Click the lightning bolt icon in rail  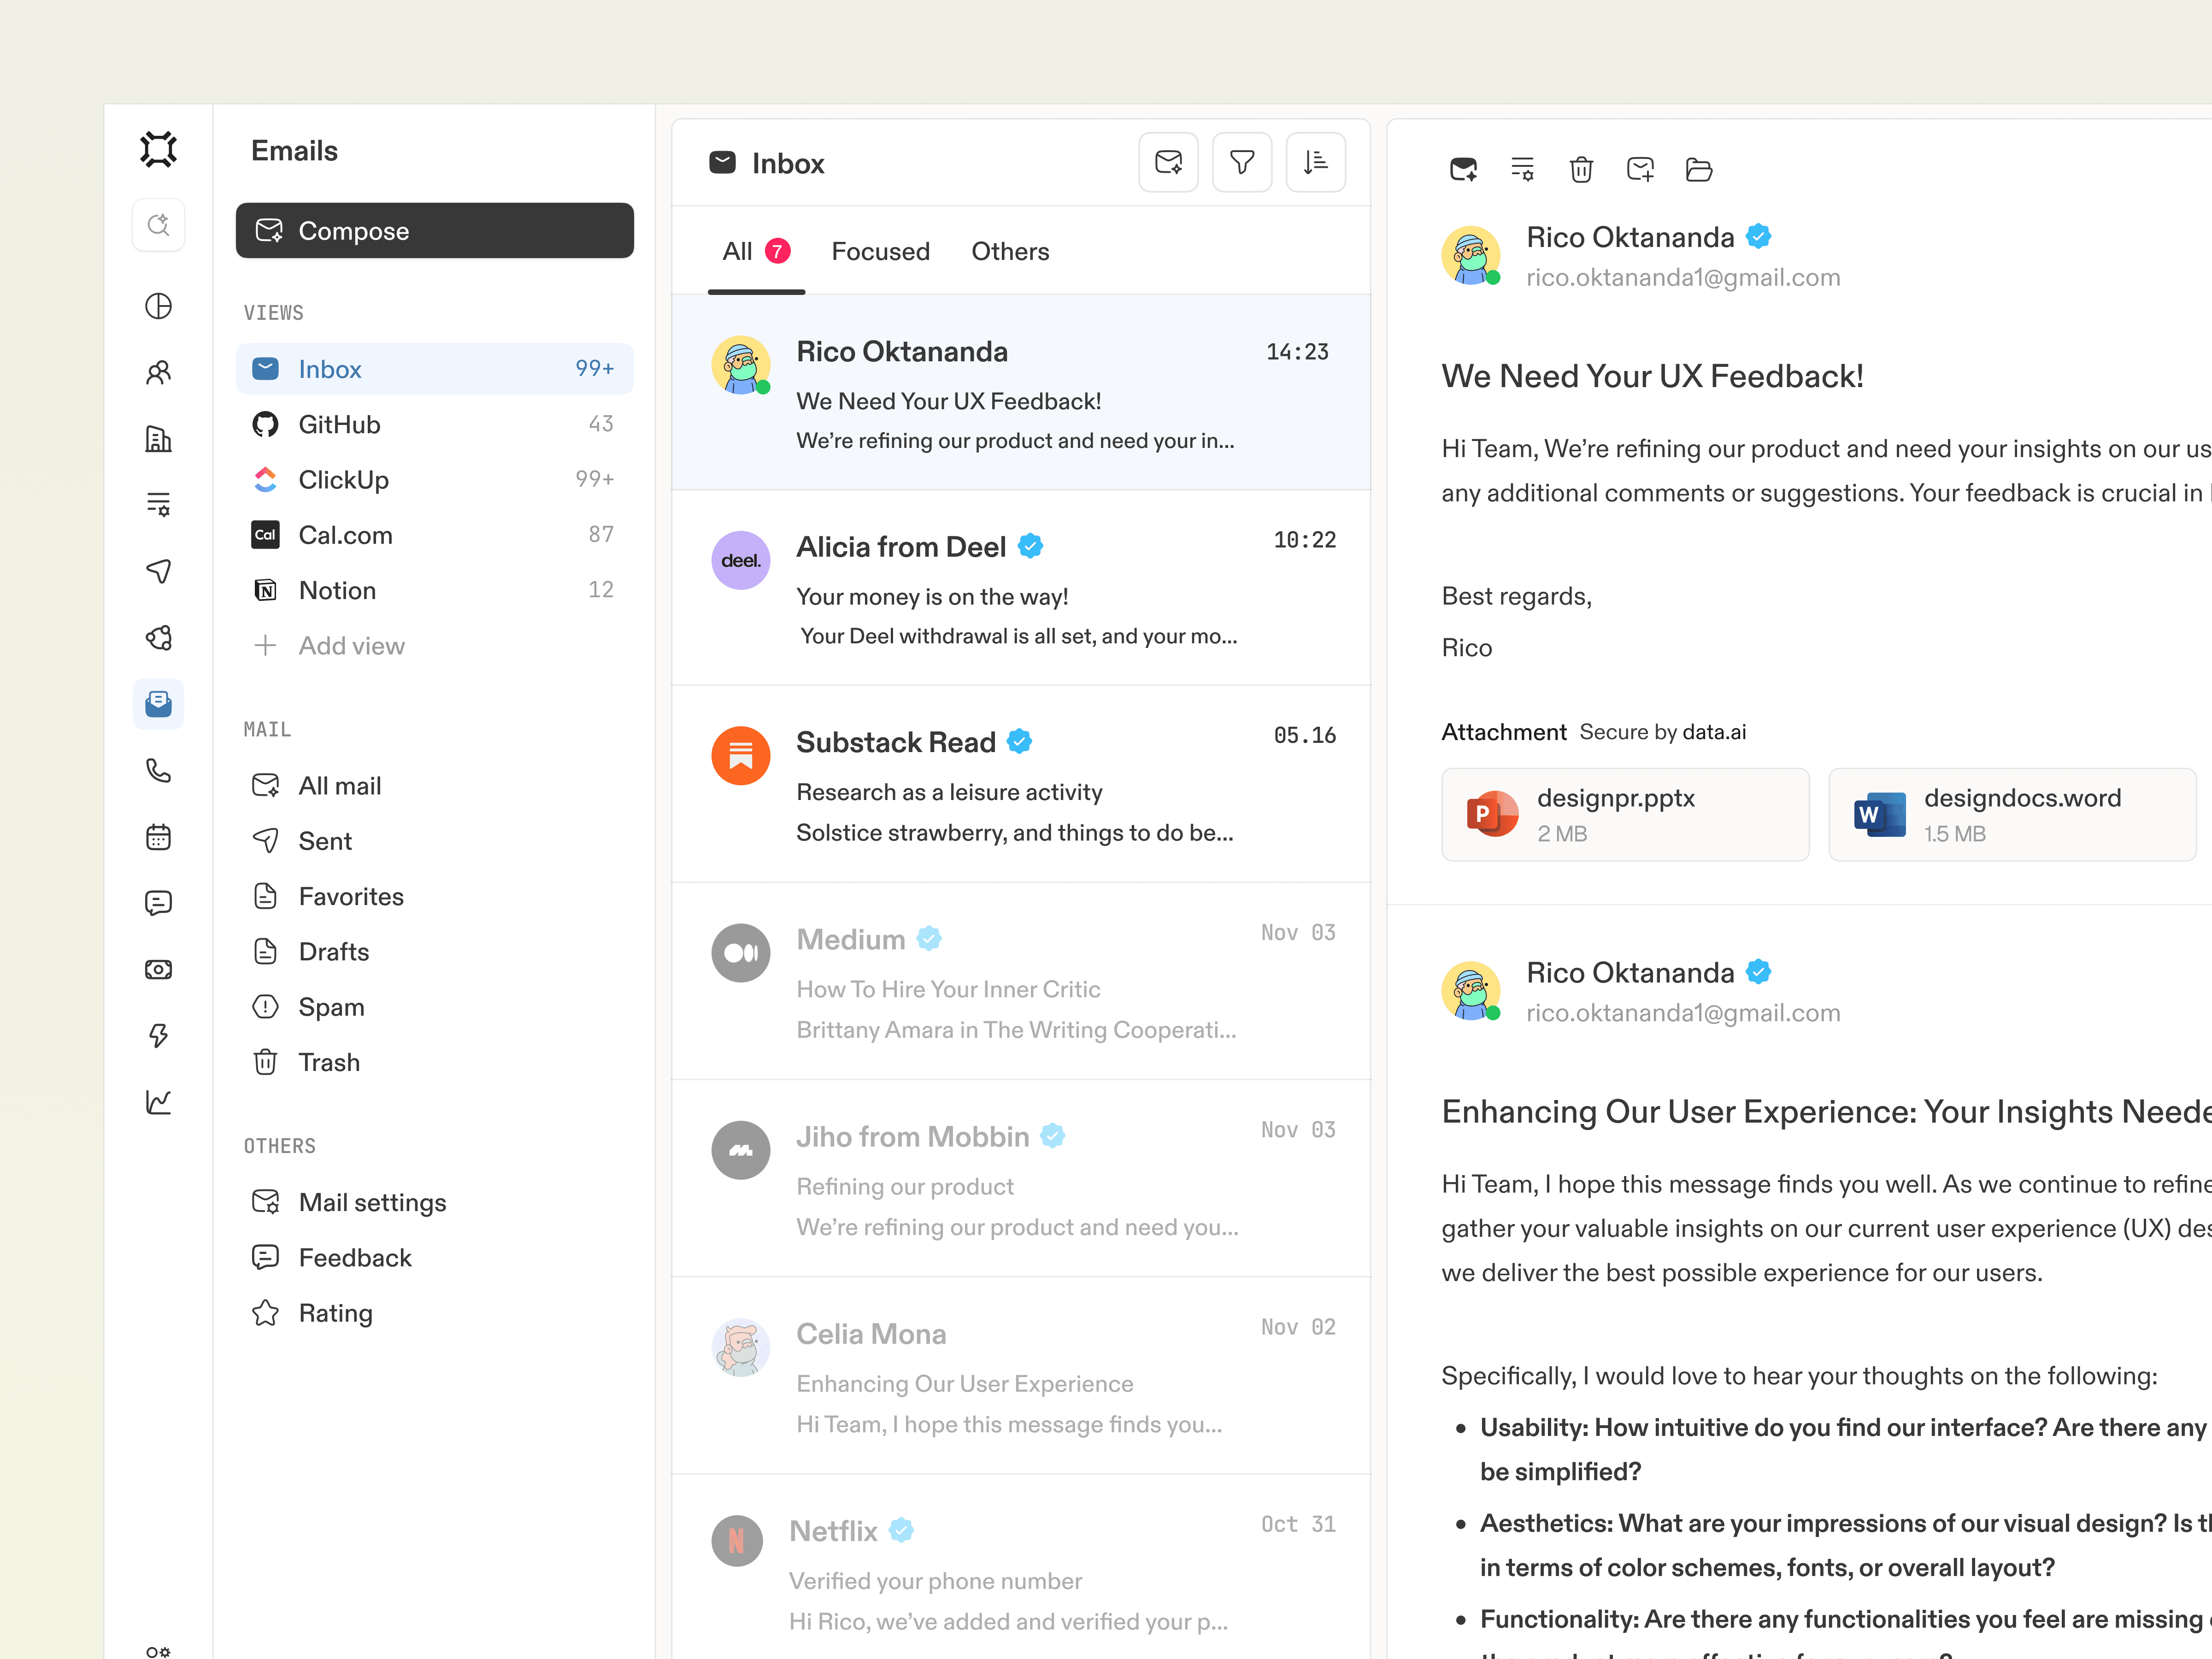tap(158, 1036)
